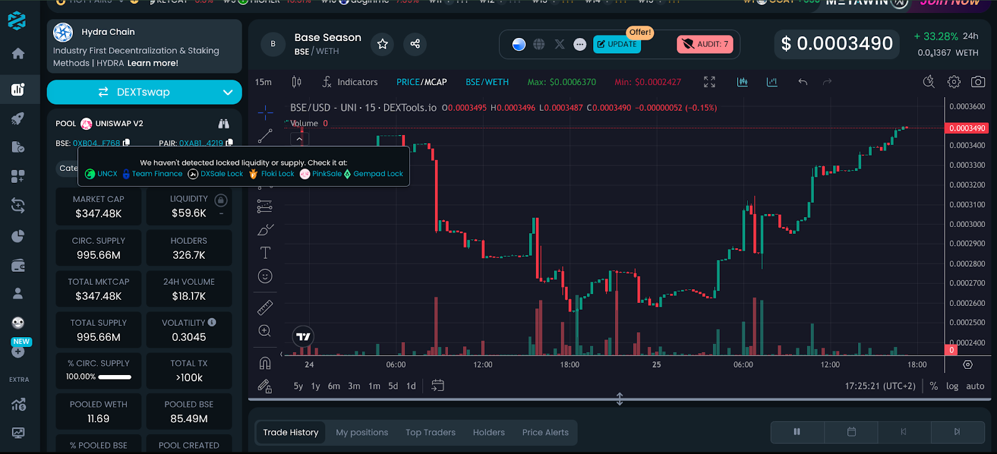Add Base Season to favorites with star
Screen dimensions: 997x454
[383, 44]
